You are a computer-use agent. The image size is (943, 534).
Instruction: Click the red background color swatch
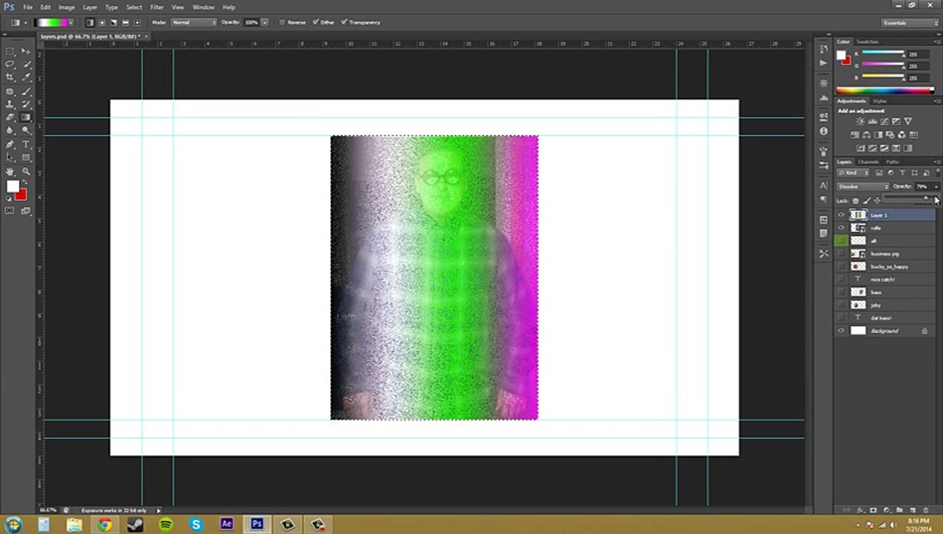click(x=22, y=196)
